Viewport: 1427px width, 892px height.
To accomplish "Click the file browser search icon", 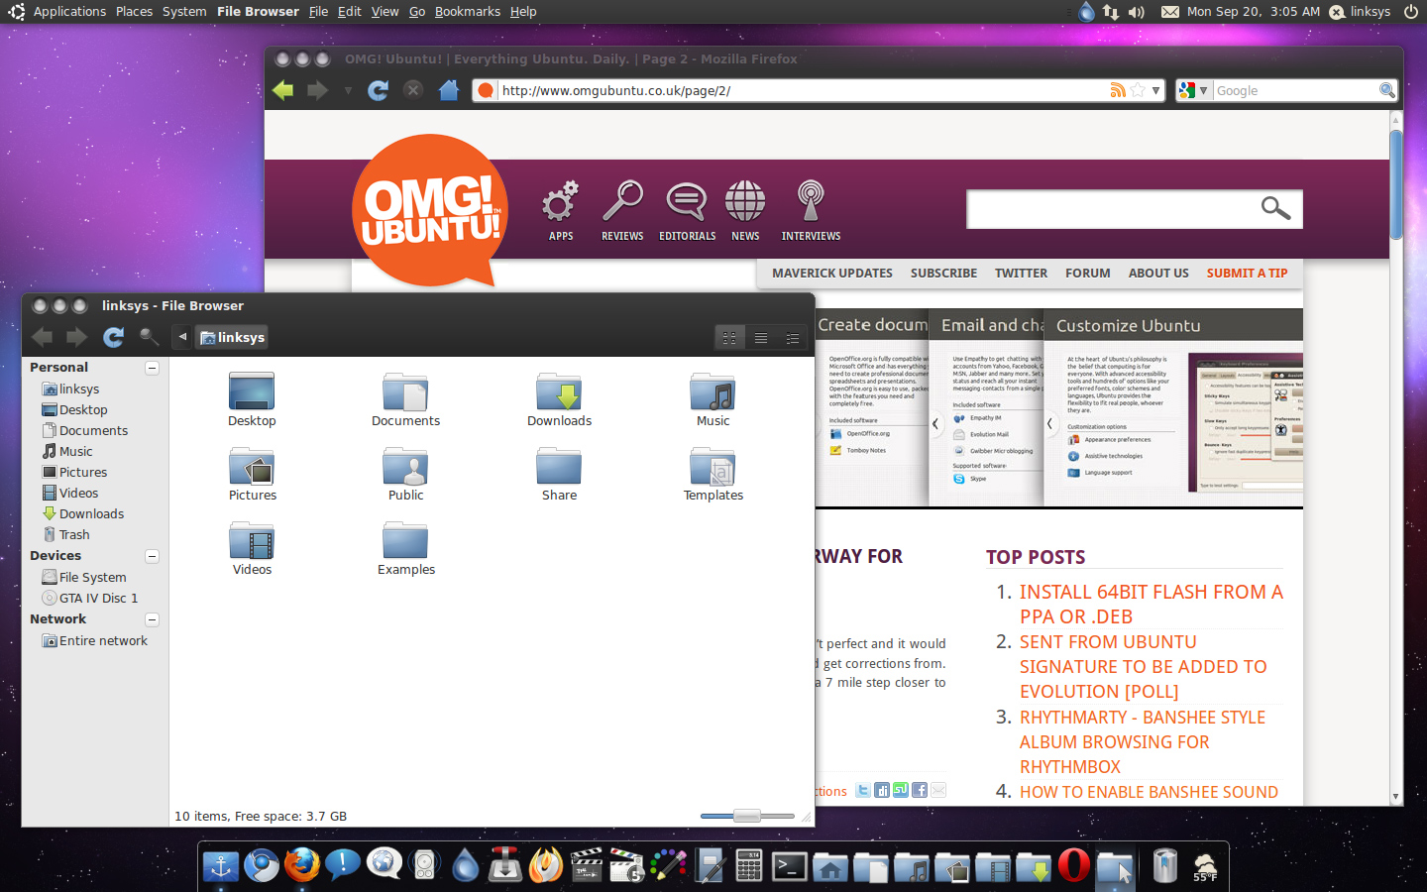I will (150, 337).
